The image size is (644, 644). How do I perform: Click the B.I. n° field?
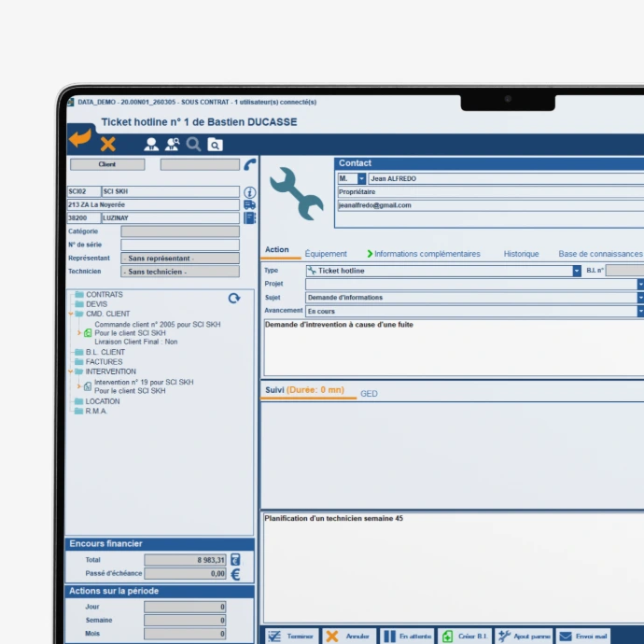624,271
